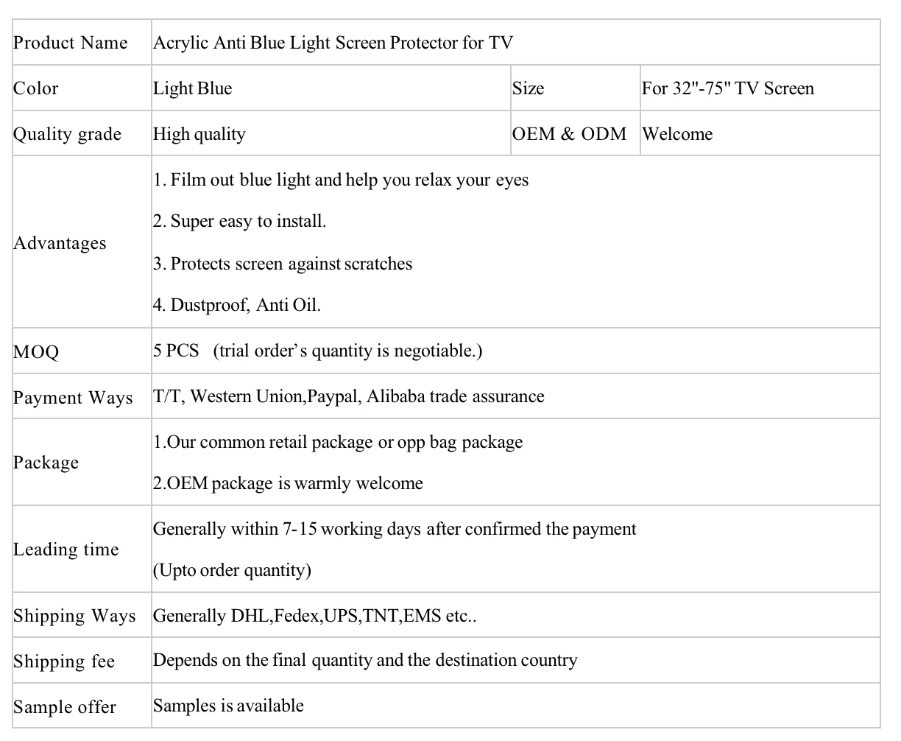901x741 pixels.
Task: Select the Acrylic Anti Blue Light product title
Action: pos(333,43)
